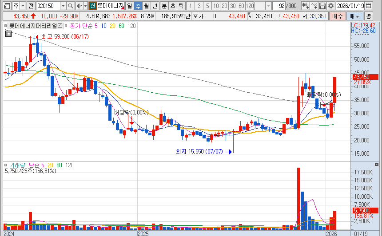Choose interval 30 button
This screenshot has height=236, width=382.
233,6
